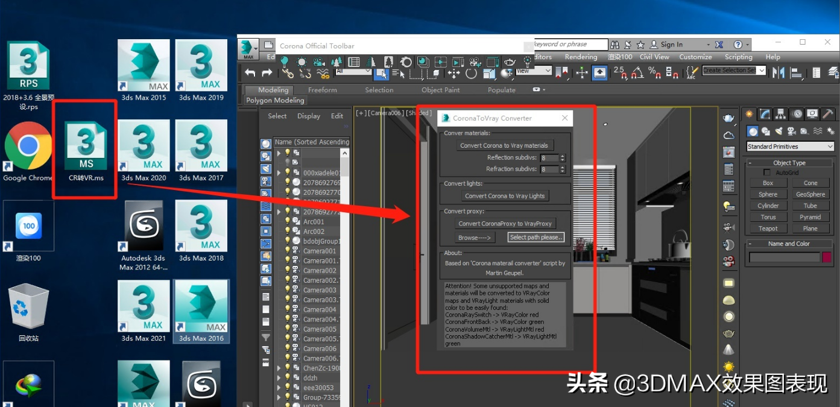Click the Google Chrome desktop shortcut
This screenshot has height=407, width=840.
pos(28,152)
